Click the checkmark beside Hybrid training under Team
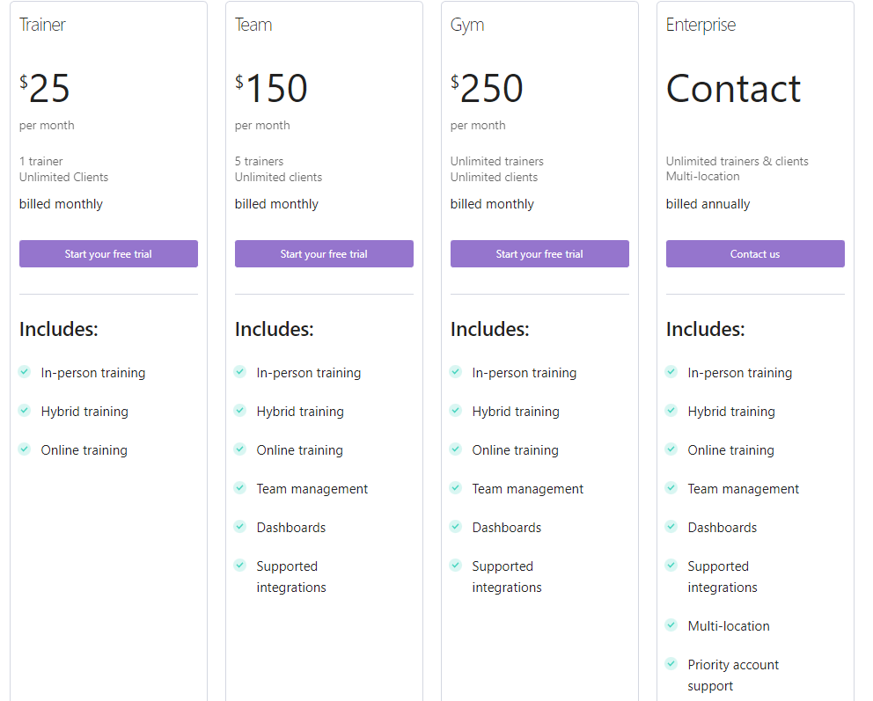873x701 pixels. (x=239, y=411)
